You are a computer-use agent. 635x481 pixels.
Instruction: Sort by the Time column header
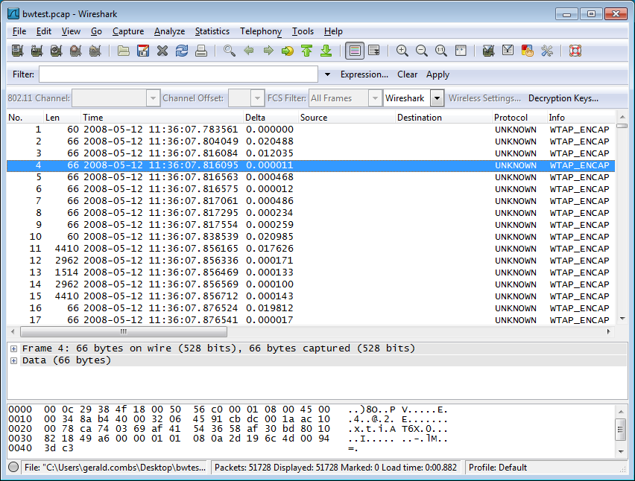pyautogui.click(x=162, y=118)
